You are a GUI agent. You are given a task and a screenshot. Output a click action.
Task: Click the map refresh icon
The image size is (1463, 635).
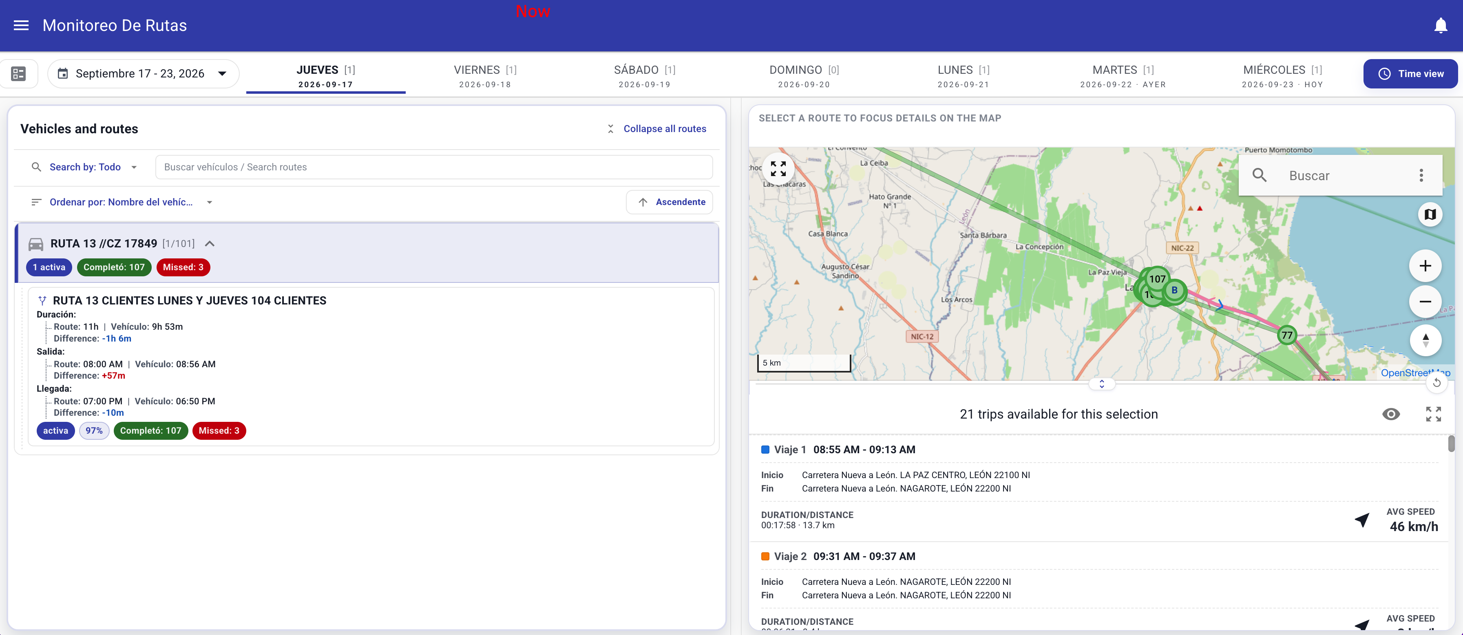(x=1436, y=382)
